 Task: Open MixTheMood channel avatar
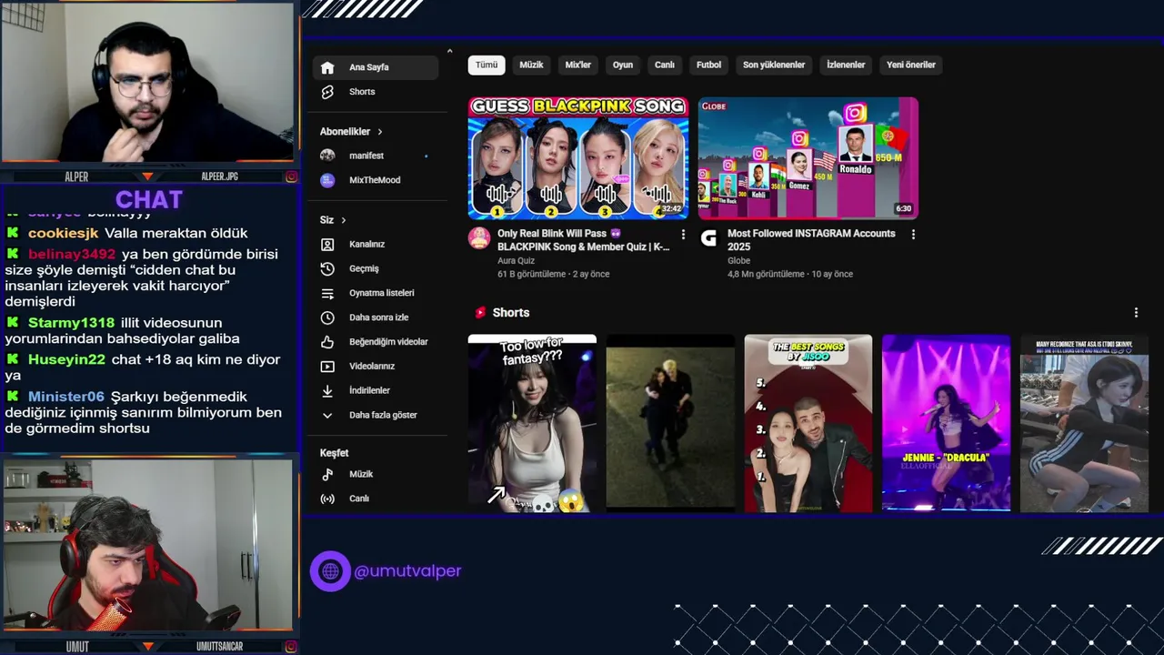tap(327, 180)
